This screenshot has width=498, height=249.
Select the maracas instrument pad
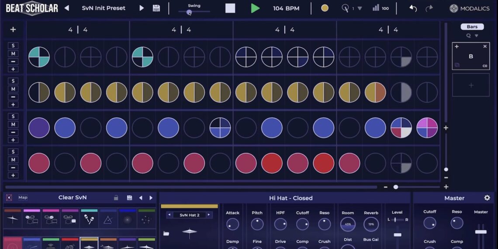(x=89, y=219)
